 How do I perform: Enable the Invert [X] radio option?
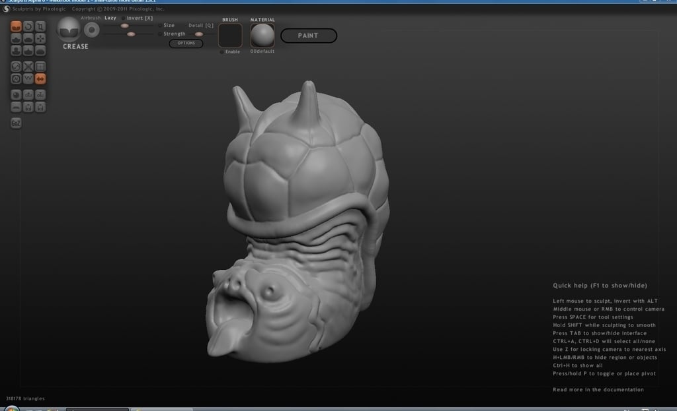(x=138, y=18)
